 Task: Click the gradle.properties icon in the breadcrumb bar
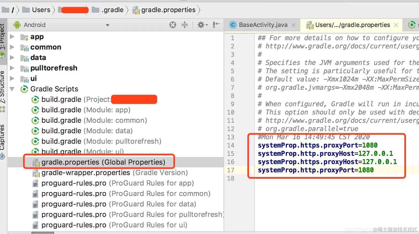(x=136, y=10)
